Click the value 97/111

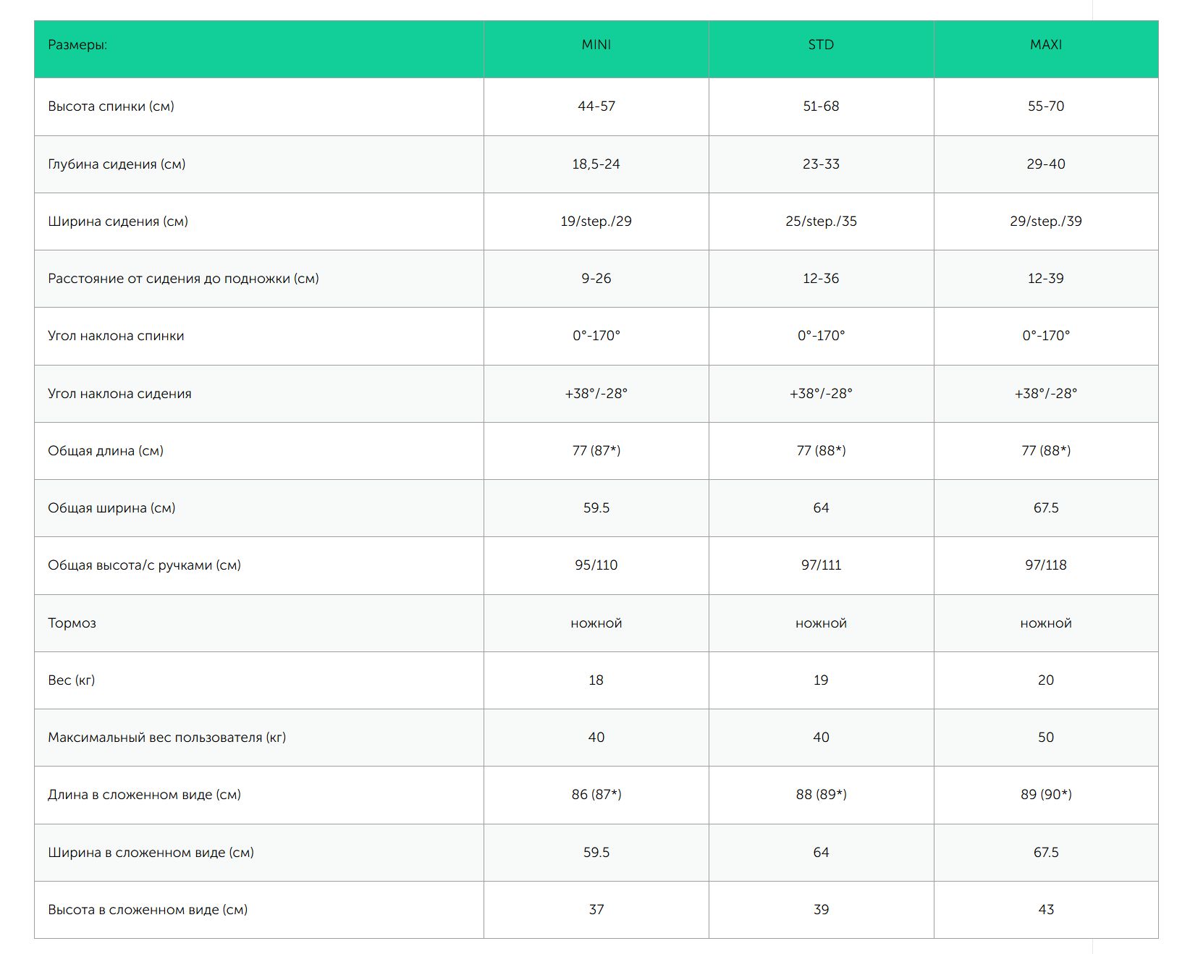(821, 565)
